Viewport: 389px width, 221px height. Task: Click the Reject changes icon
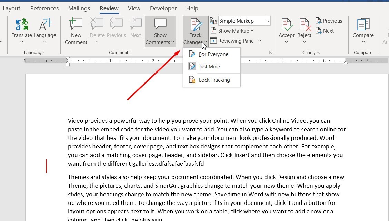tap(304, 26)
